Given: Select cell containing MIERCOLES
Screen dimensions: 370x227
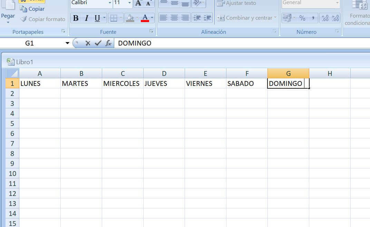Looking at the screenshot, I should click(x=123, y=83).
